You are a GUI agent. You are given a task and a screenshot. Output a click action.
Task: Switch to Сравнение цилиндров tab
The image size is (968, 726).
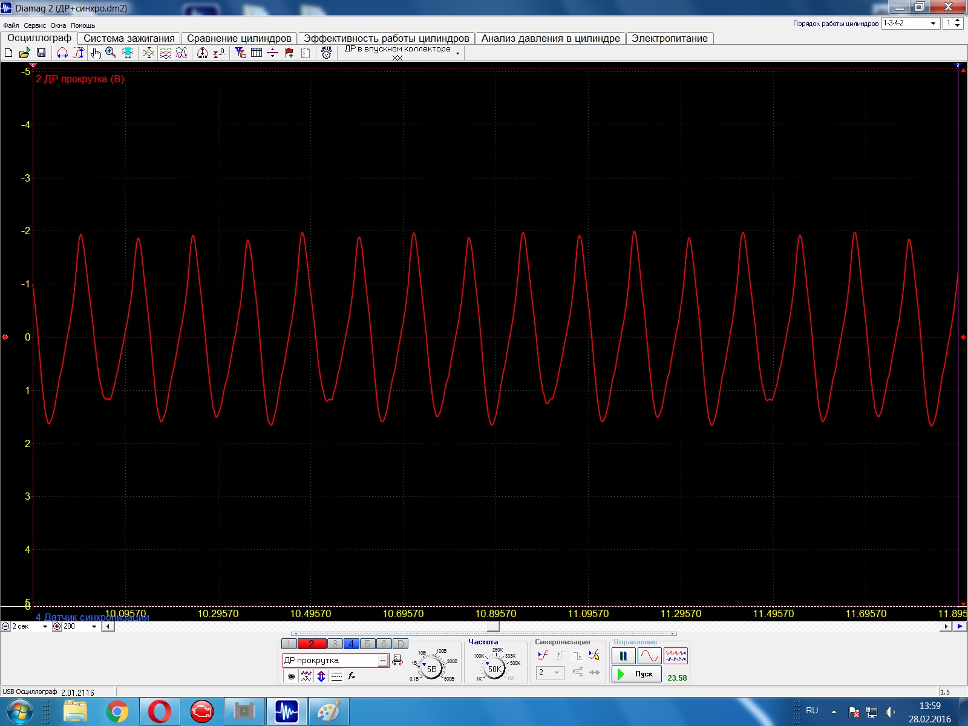(x=239, y=38)
